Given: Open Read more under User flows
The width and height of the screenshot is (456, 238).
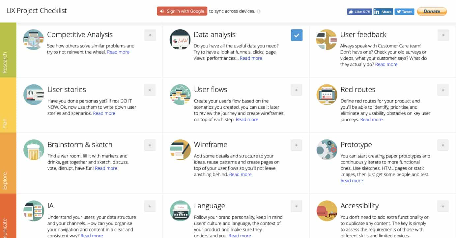Looking at the screenshot, I should coord(247,120).
